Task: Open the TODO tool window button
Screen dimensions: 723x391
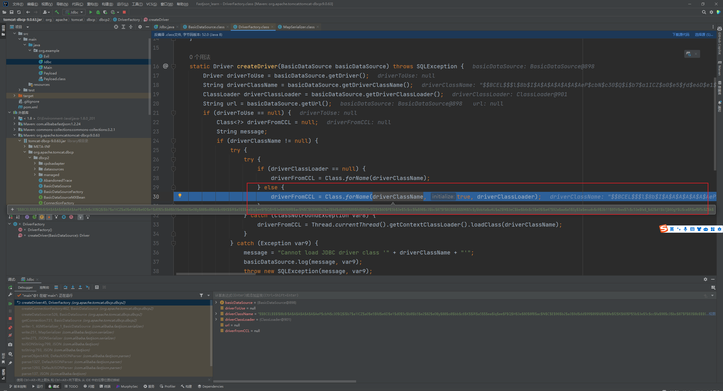Action: click(71, 386)
